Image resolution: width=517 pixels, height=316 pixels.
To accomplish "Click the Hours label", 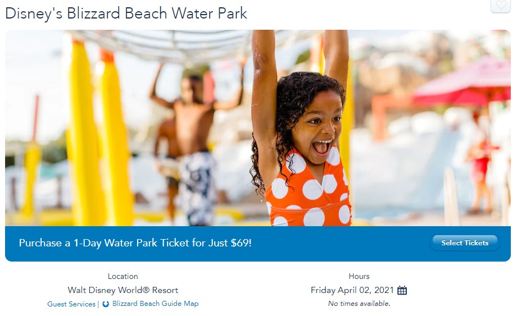I will [359, 276].
